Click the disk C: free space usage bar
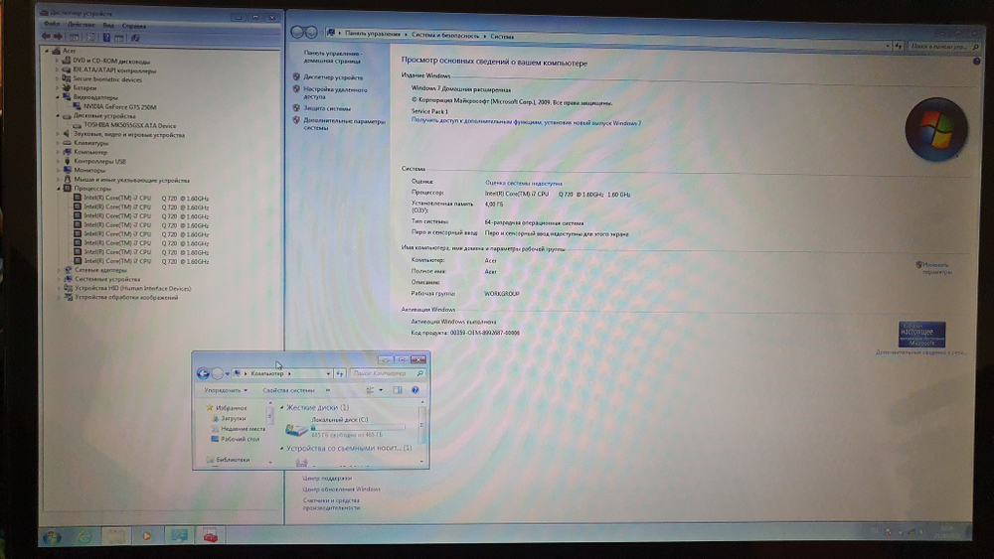The height and width of the screenshot is (559, 994). click(358, 427)
